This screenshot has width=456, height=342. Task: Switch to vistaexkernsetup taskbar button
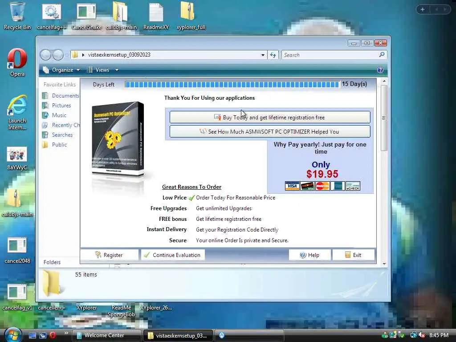pos(178,335)
